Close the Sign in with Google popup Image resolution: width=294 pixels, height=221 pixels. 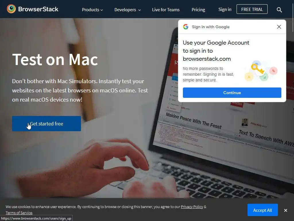point(279,27)
